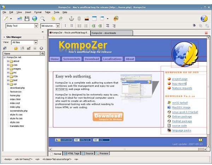Click the Open file icon
The height and width of the screenshot is (165, 212).
(x=19, y=18)
